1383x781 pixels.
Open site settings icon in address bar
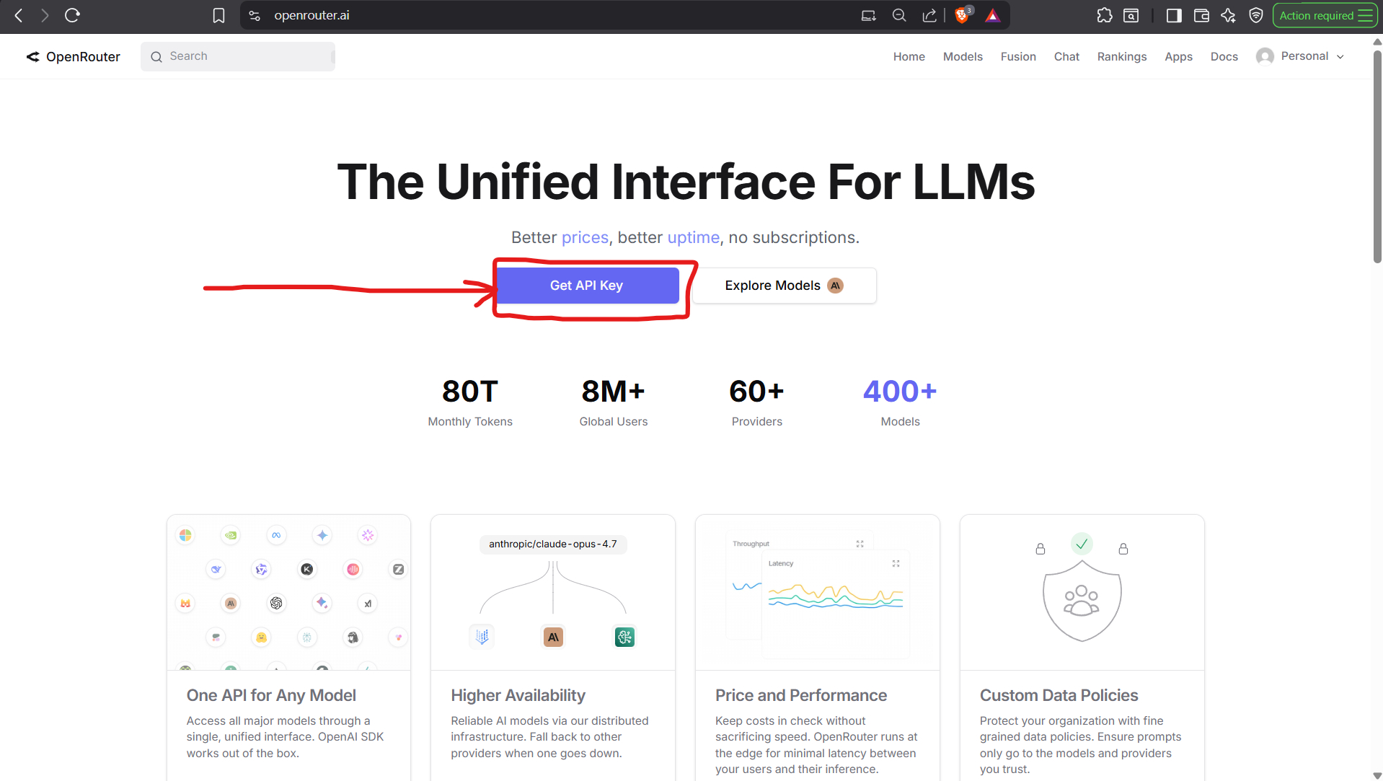[x=255, y=15]
